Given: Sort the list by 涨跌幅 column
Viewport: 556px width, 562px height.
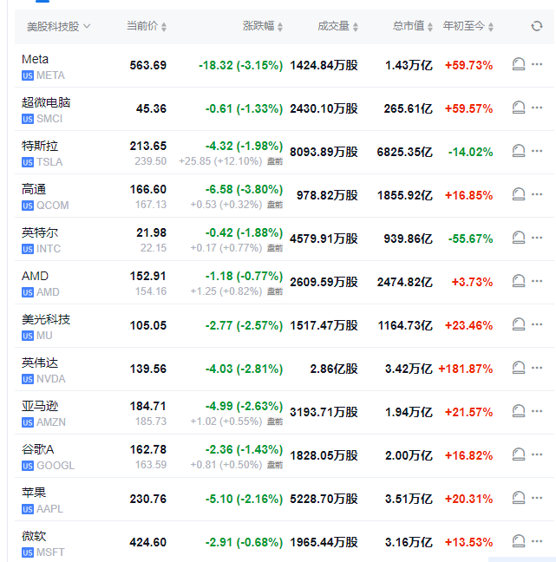Looking at the screenshot, I should click(x=263, y=26).
